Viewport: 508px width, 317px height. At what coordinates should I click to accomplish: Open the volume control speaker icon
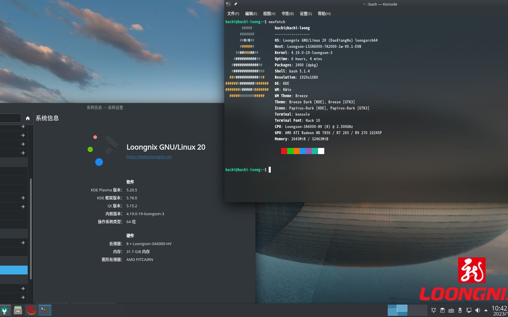click(478, 310)
